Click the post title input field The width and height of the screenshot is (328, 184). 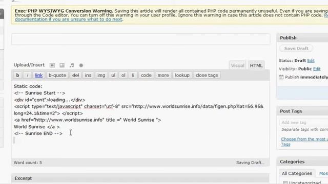(x=141, y=39)
